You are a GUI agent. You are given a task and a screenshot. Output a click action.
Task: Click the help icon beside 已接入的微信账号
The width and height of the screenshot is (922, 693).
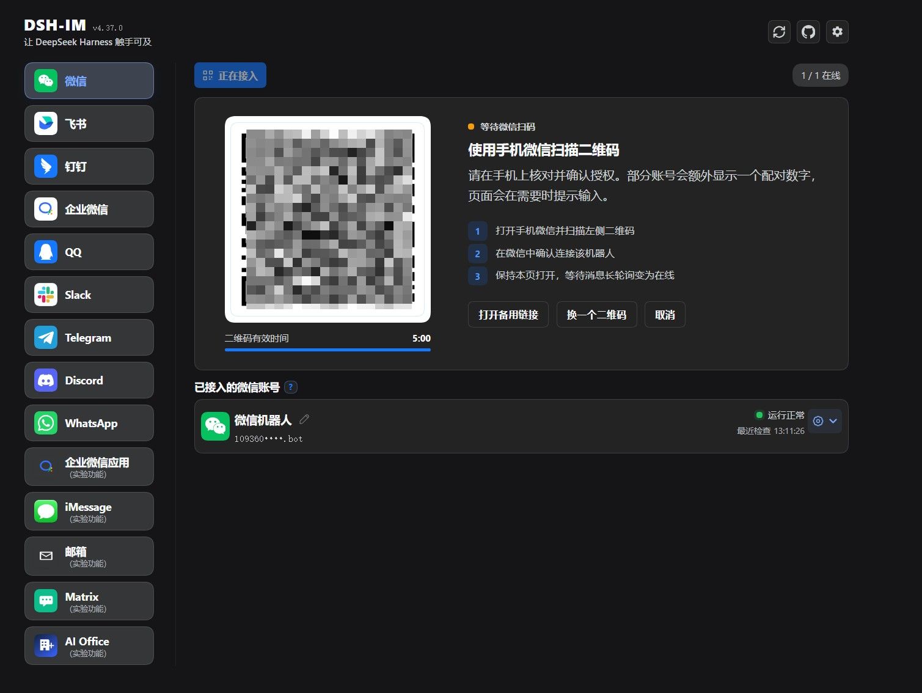tap(291, 387)
